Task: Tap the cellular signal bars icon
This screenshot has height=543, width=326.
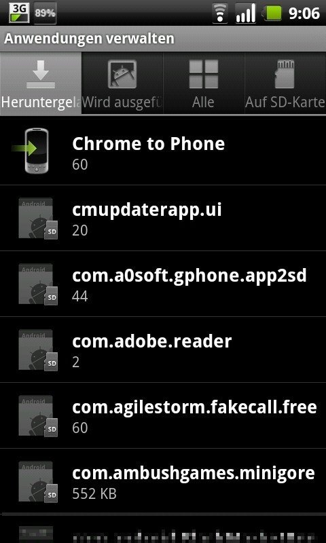Action: click(x=246, y=14)
